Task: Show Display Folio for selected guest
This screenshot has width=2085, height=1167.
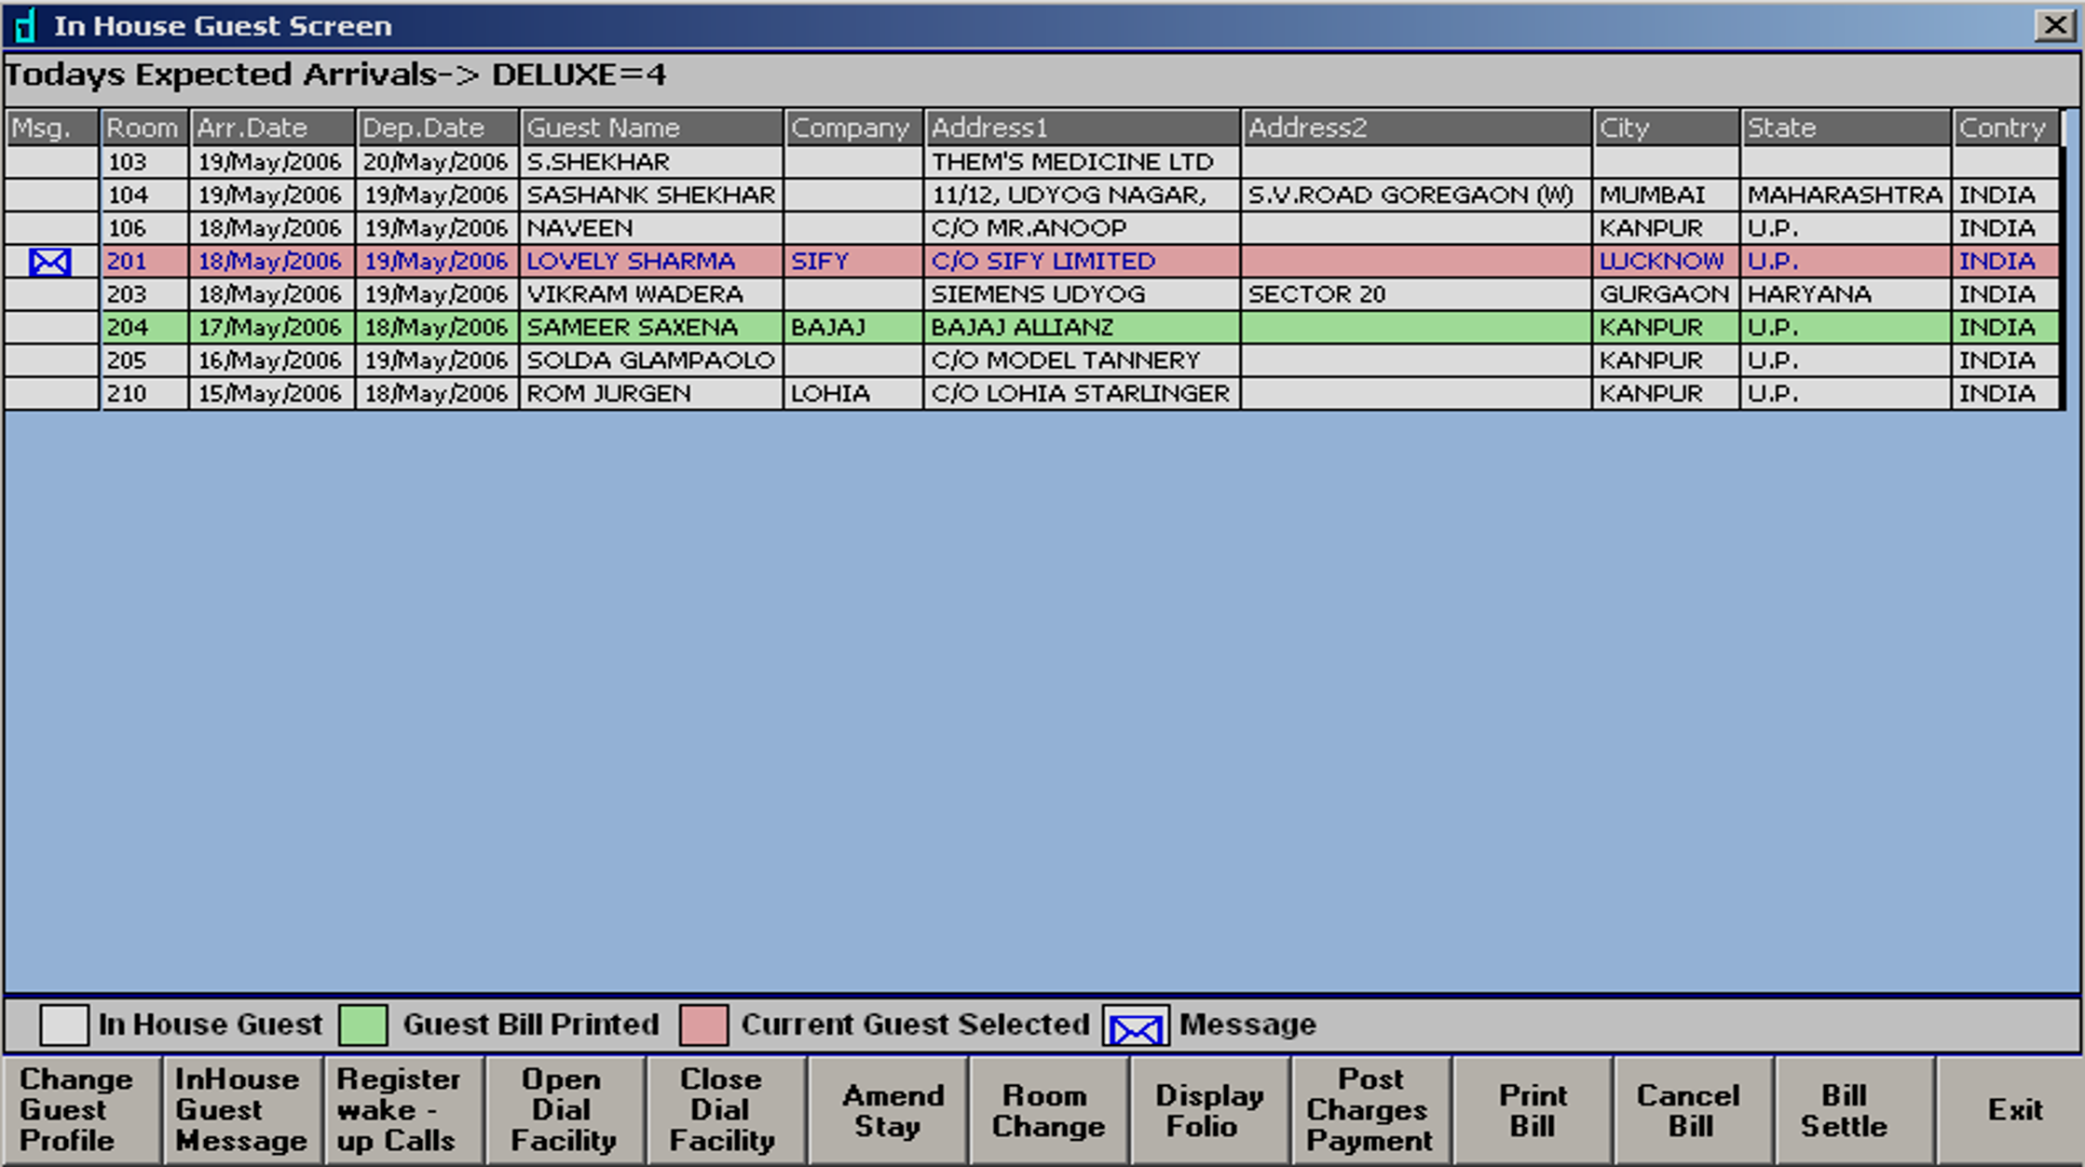Action: click(x=1209, y=1109)
